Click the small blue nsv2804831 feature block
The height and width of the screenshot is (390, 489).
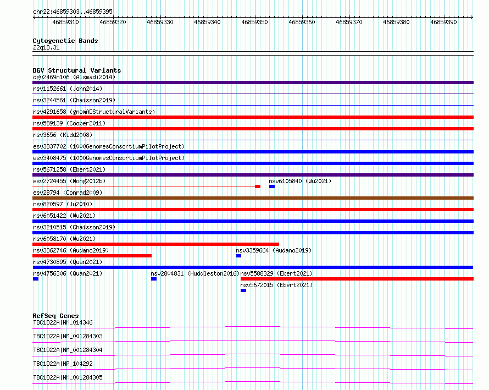coord(154,279)
